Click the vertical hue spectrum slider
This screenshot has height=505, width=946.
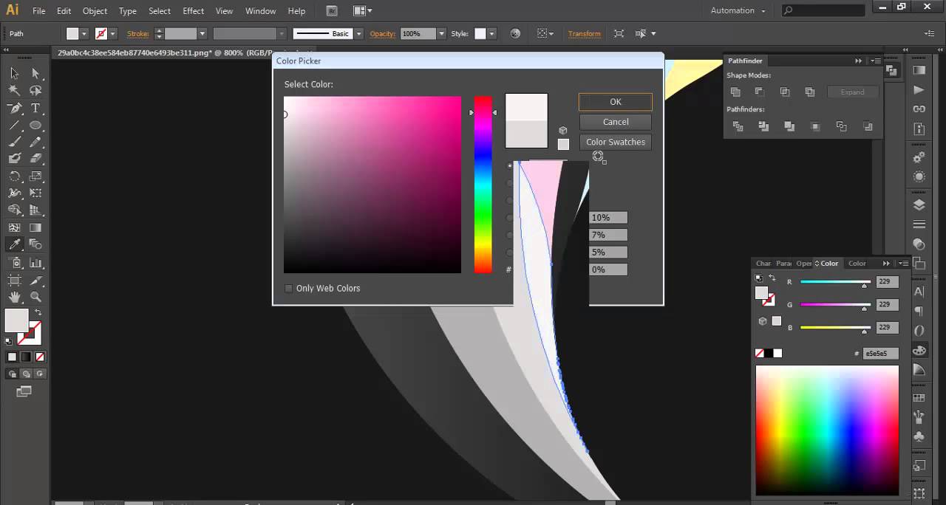pyautogui.click(x=483, y=185)
